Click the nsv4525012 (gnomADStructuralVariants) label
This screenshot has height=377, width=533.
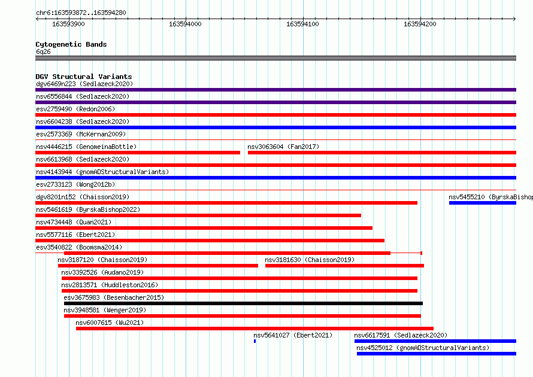point(423,348)
